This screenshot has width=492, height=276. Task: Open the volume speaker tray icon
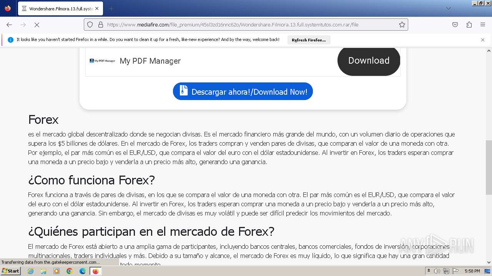pos(437,271)
